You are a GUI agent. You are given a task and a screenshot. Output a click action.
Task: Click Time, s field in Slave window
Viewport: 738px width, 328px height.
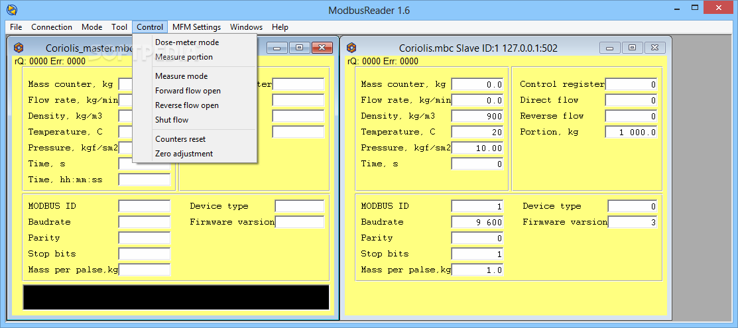point(477,164)
